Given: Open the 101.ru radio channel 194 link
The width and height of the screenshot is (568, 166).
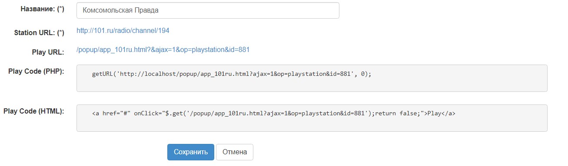Looking at the screenshot, I should (x=123, y=31).
